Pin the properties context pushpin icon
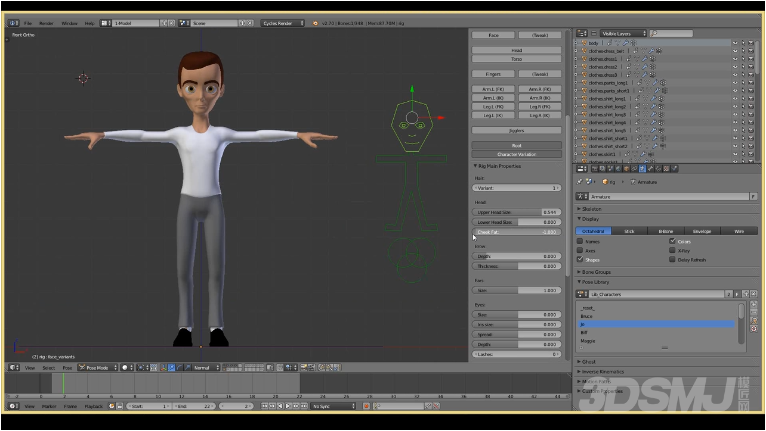 click(x=579, y=182)
